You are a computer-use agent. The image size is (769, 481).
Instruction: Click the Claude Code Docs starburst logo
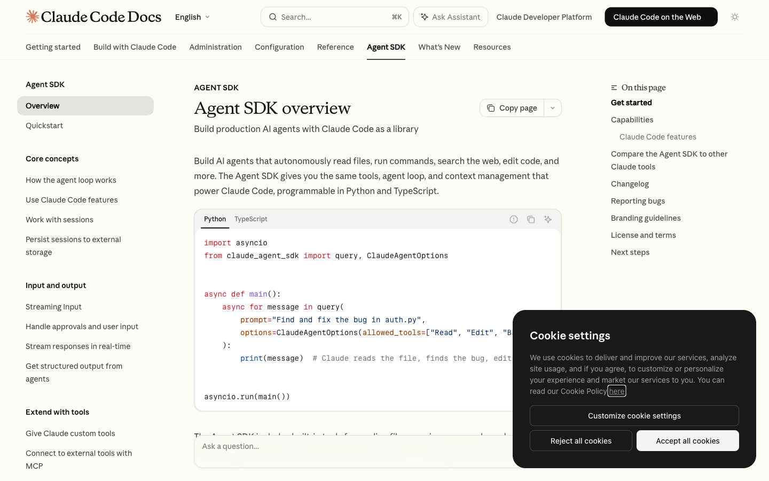33,17
